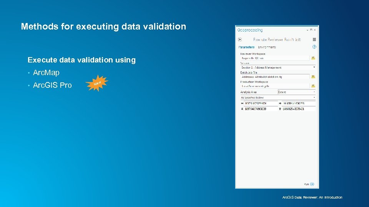Image resolution: width=369 pixels, height=207 pixels.
Task: Click the orange New starburst badge
Action: point(97,83)
